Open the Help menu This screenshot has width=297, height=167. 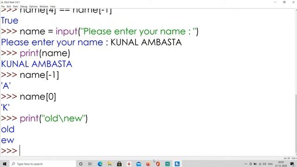pyautogui.click(x=53, y=6)
